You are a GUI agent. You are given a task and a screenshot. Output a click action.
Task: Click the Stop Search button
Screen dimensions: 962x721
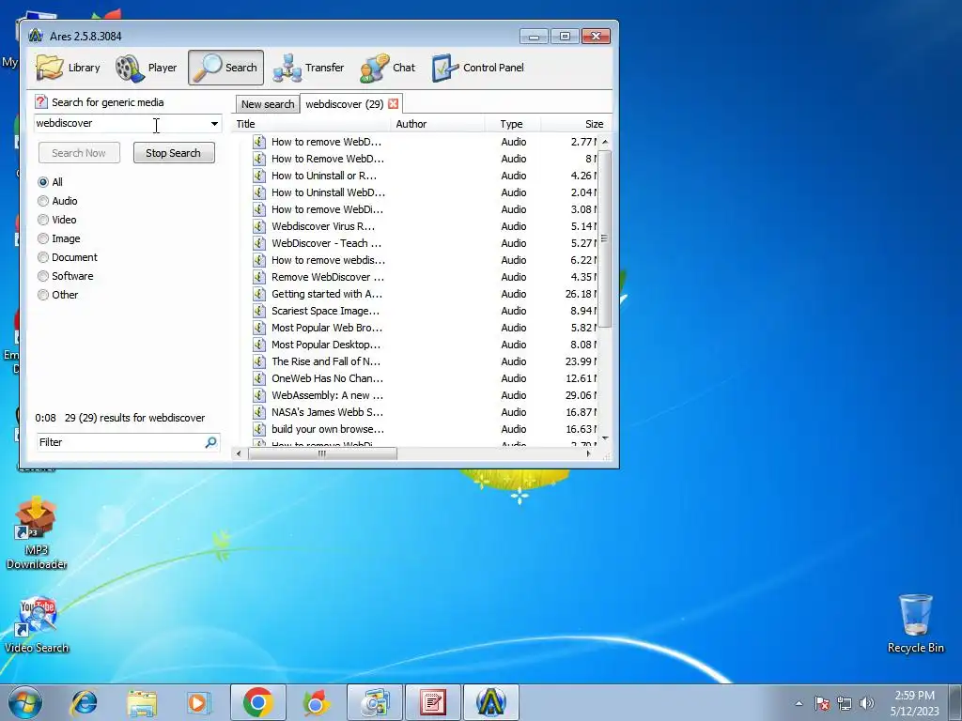click(174, 153)
